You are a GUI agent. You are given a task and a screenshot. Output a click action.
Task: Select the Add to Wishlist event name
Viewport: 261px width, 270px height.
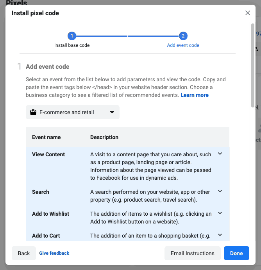click(50, 214)
